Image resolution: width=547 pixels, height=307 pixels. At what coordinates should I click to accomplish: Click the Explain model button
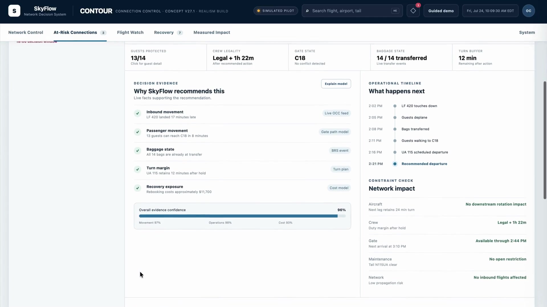pyautogui.click(x=336, y=84)
